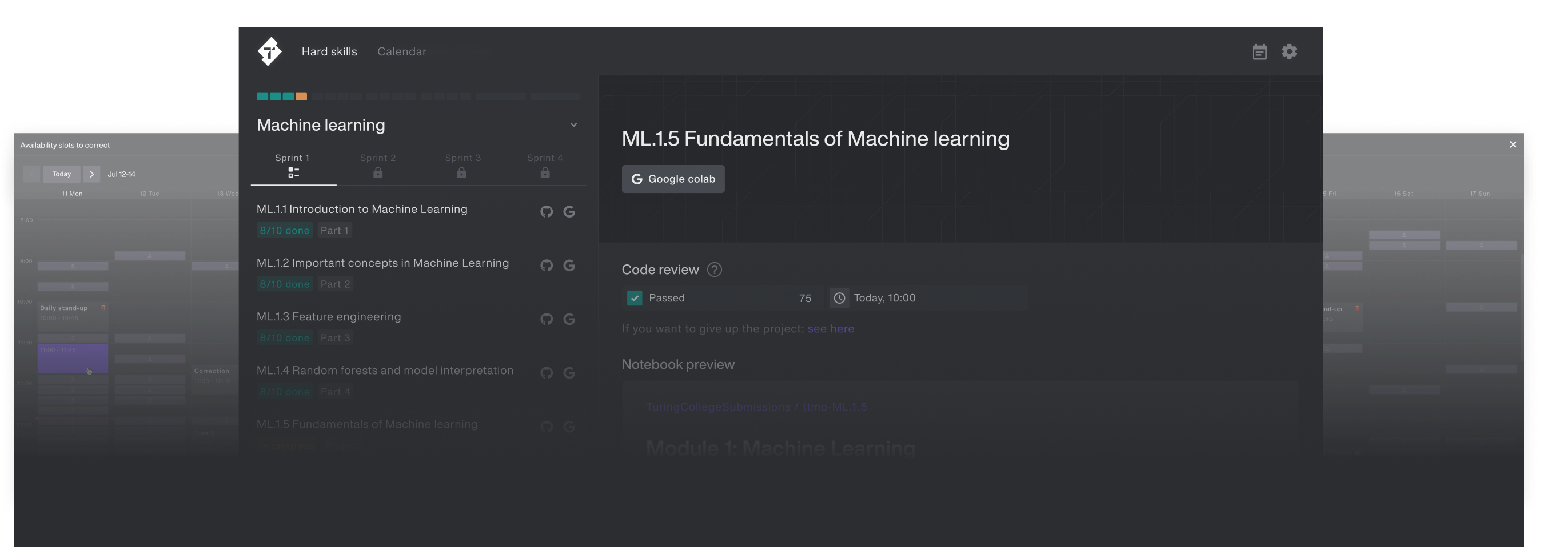Screen dimensions: 1563x547
Task: Open the Code review help icon
Action: click(714, 270)
